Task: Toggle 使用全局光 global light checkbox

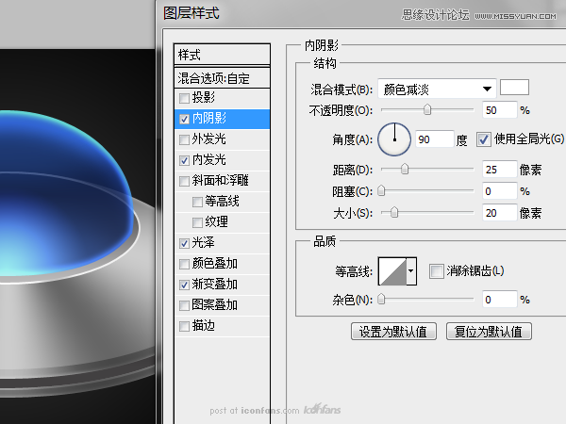Action: [484, 139]
